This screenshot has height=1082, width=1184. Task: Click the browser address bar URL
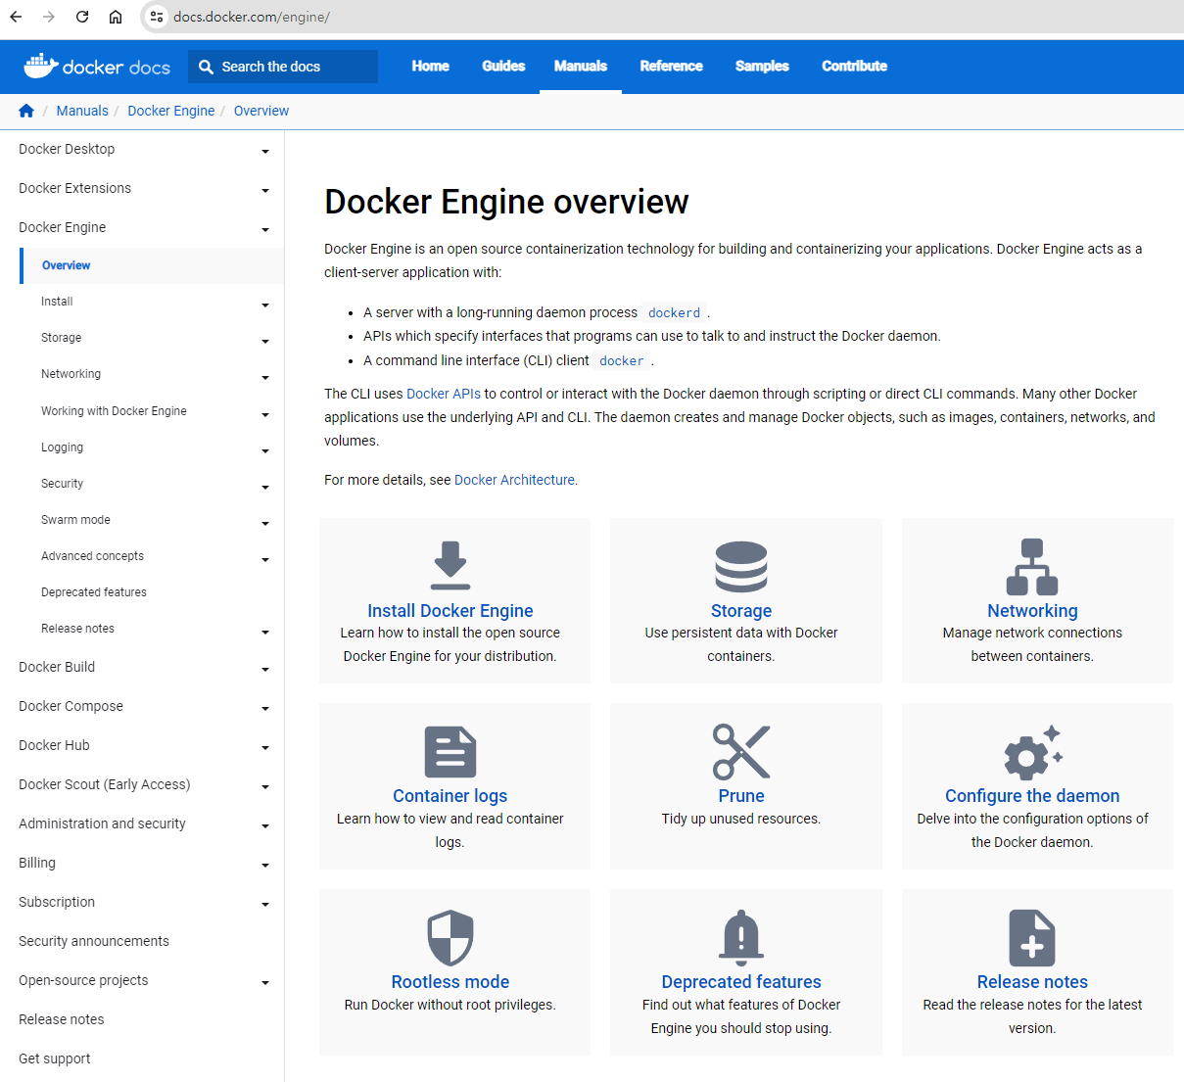tap(252, 17)
